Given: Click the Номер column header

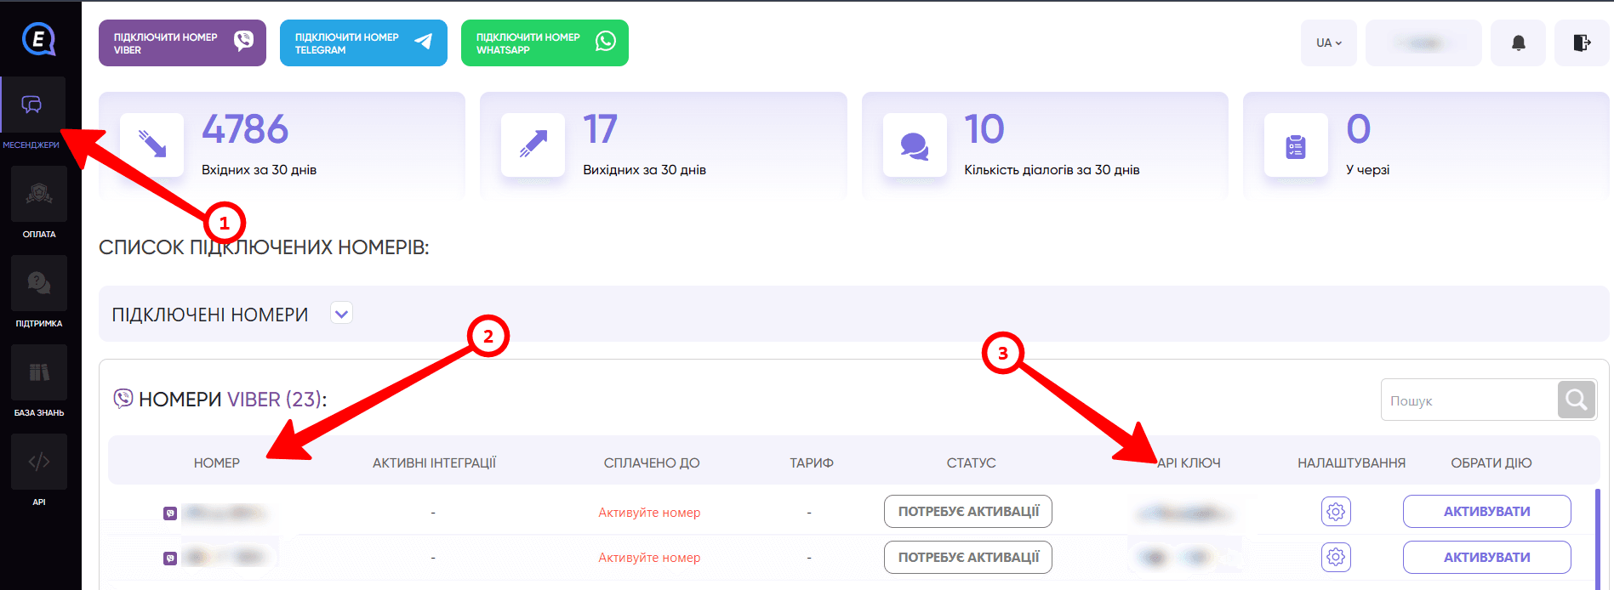Looking at the screenshot, I should point(217,463).
